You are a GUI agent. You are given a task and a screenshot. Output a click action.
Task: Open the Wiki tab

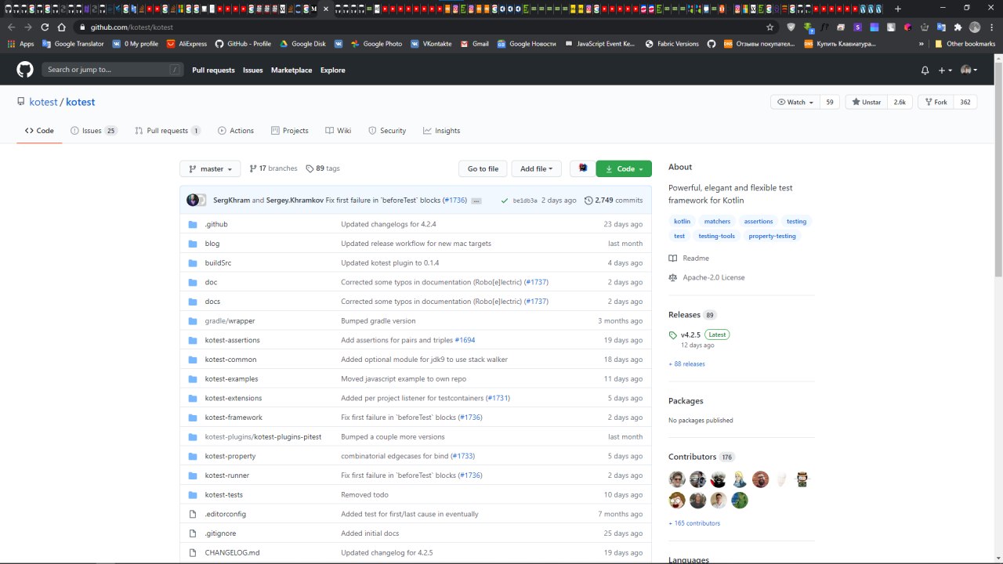(339, 131)
